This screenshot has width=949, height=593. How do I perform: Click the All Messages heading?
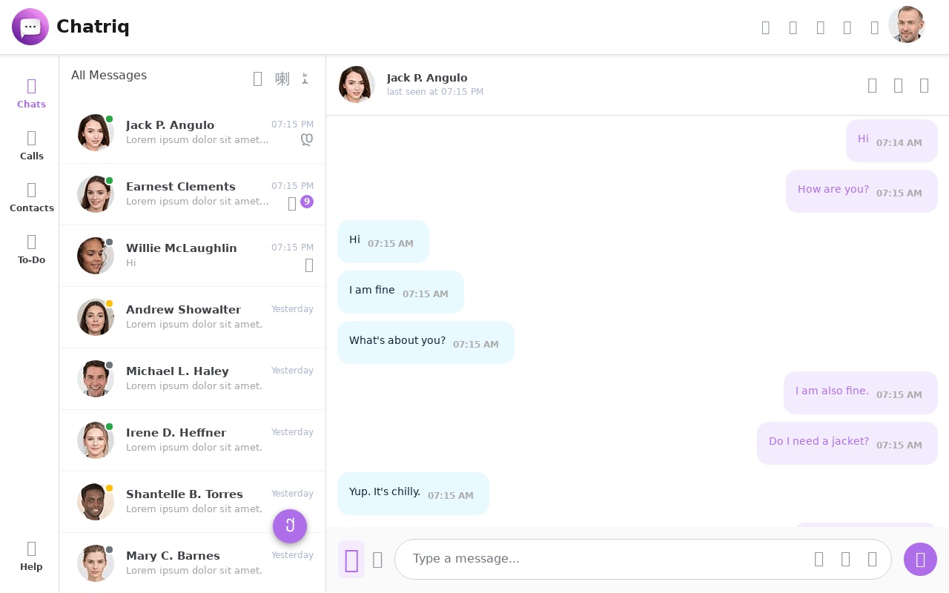tap(109, 76)
